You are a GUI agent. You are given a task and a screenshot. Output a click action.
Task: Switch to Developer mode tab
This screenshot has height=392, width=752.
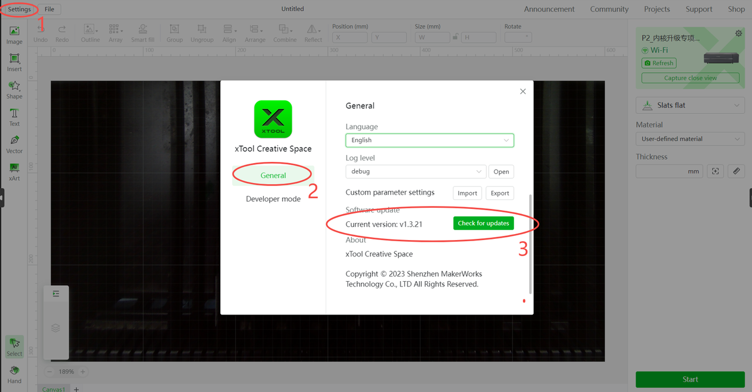pyautogui.click(x=273, y=199)
